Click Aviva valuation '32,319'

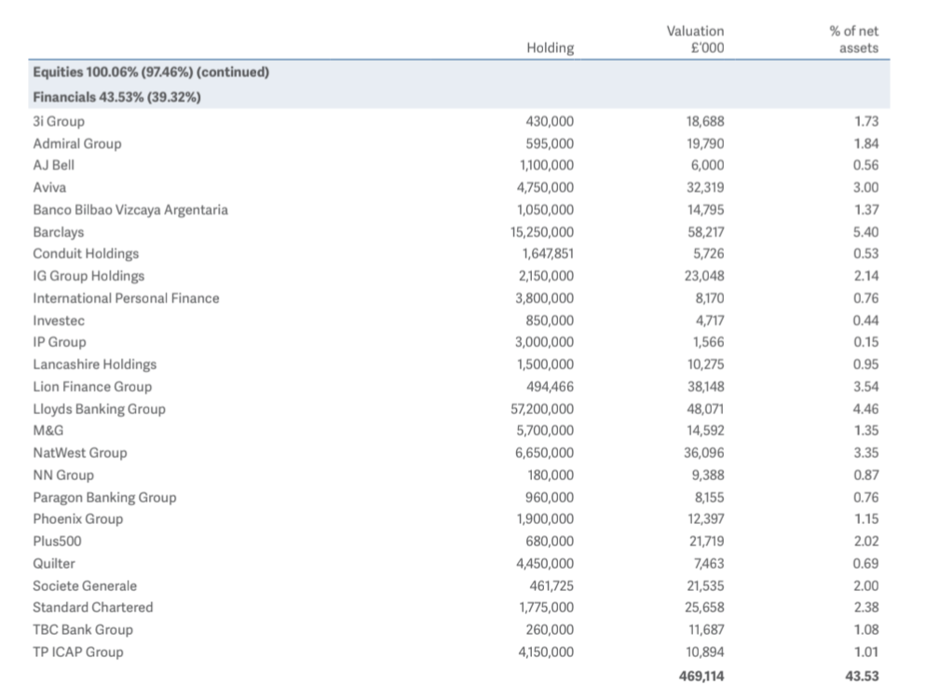click(705, 187)
